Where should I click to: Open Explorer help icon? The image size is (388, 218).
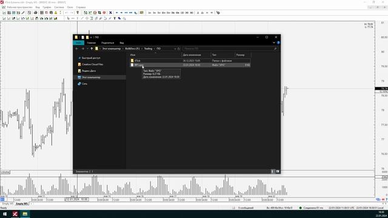(x=278, y=43)
